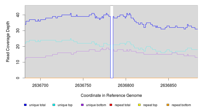The width and height of the screenshot is (203, 111).
Task: Click the 2636800 x-axis tick label
Action: (126, 85)
